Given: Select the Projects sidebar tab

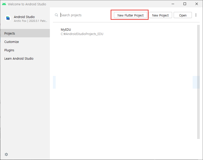Looking at the screenshot, I should coord(25,33).
